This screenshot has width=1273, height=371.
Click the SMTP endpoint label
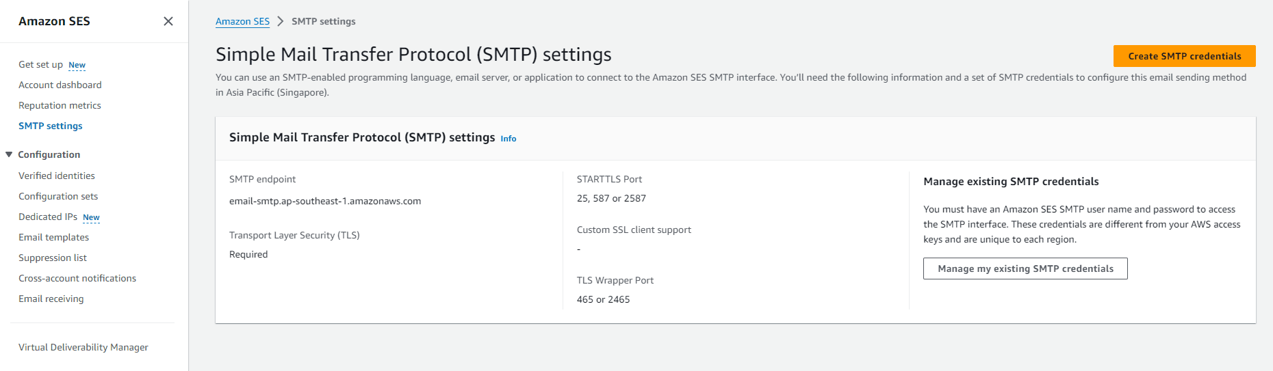[262, 179]
